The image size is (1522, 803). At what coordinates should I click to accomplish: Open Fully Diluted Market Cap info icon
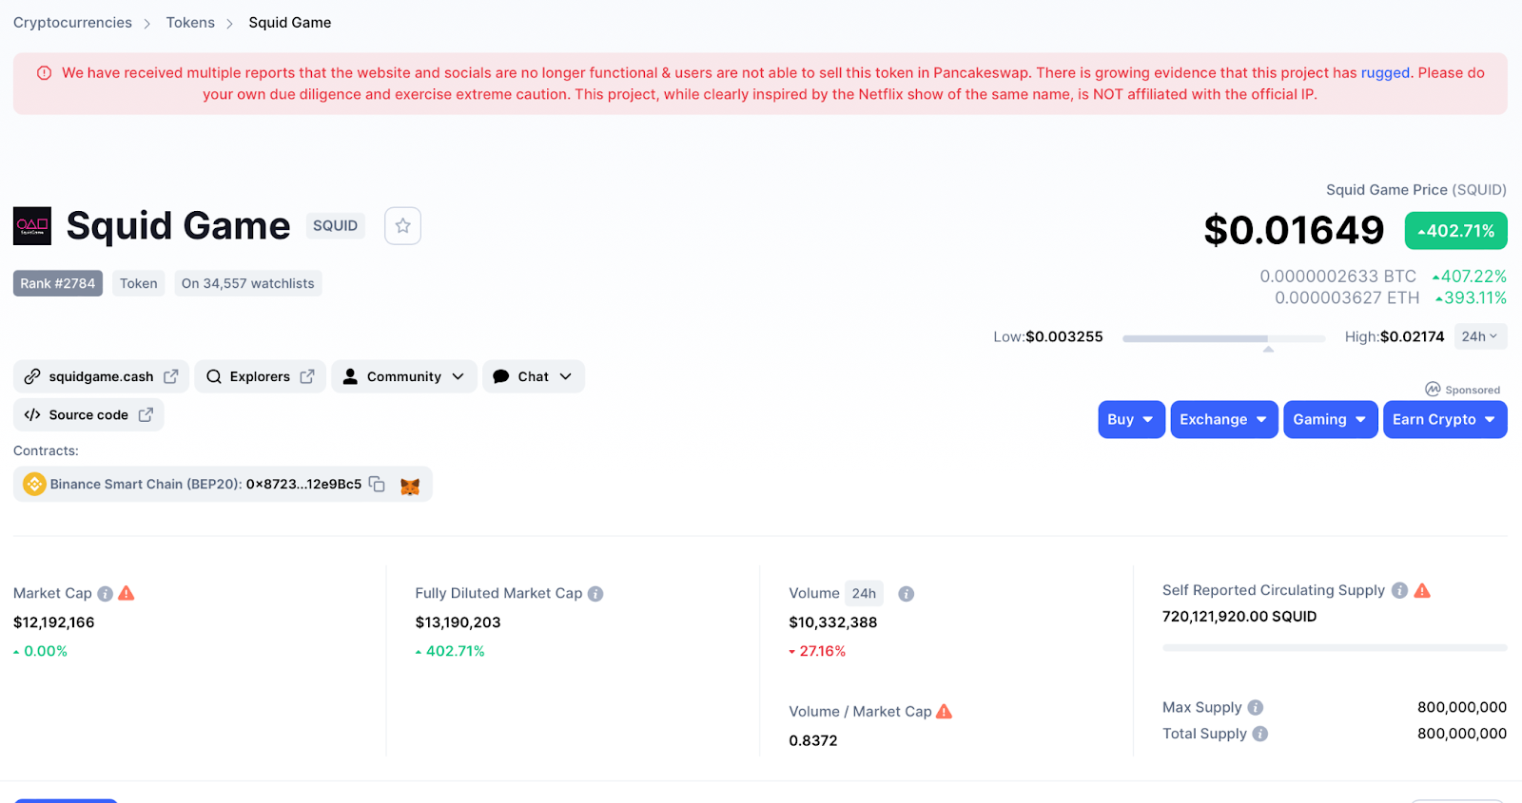click(x=595, y=594)
